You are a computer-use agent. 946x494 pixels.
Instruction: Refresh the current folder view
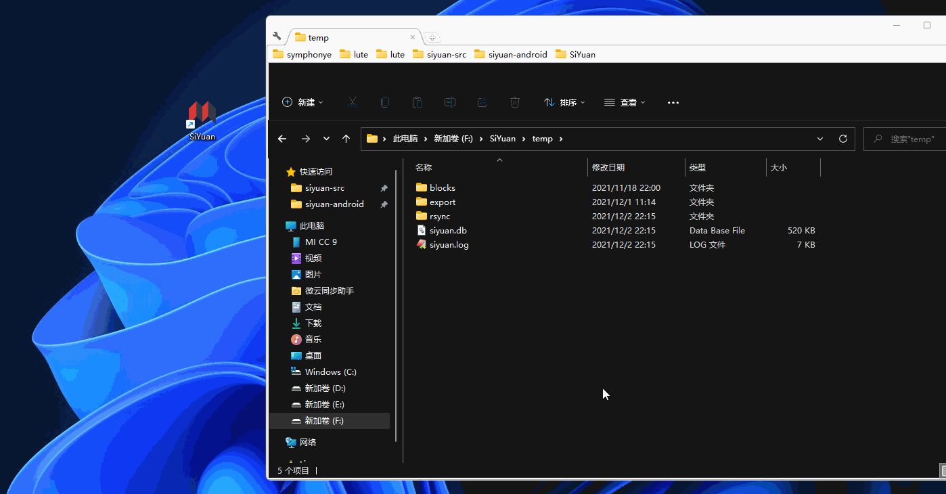pyautogui.click(x=843, y=139)
